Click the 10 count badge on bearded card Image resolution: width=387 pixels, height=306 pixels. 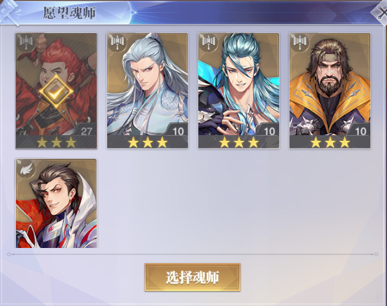click(x=360, y=131)
